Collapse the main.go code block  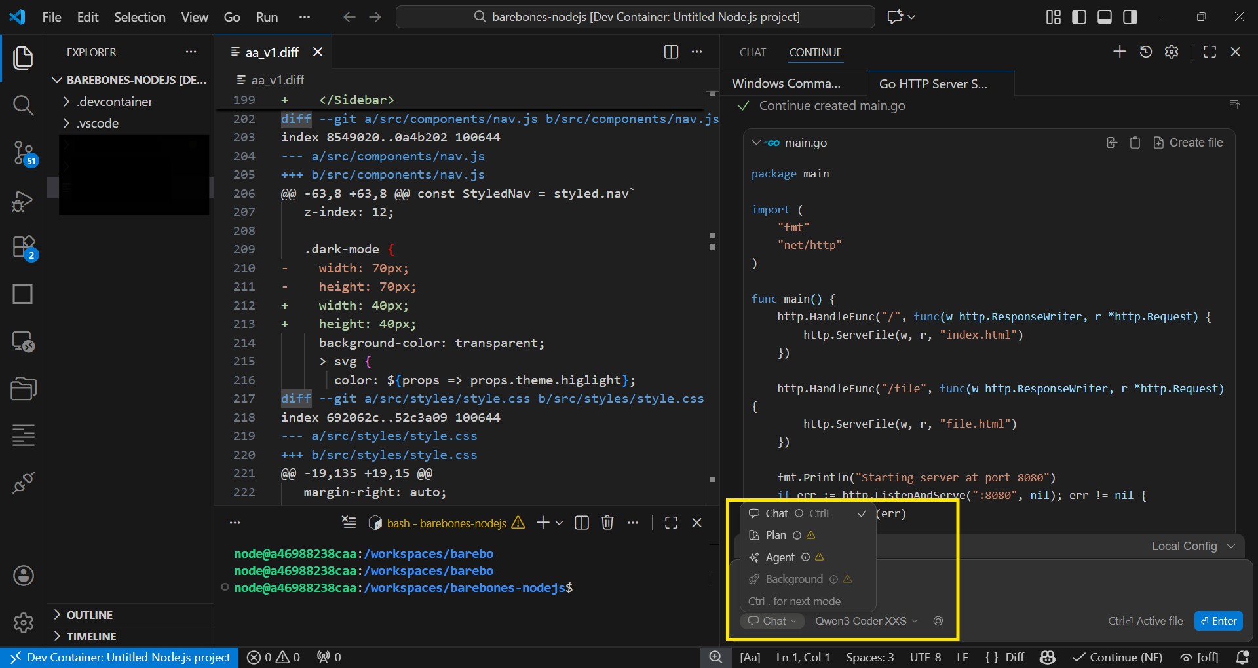755,143
